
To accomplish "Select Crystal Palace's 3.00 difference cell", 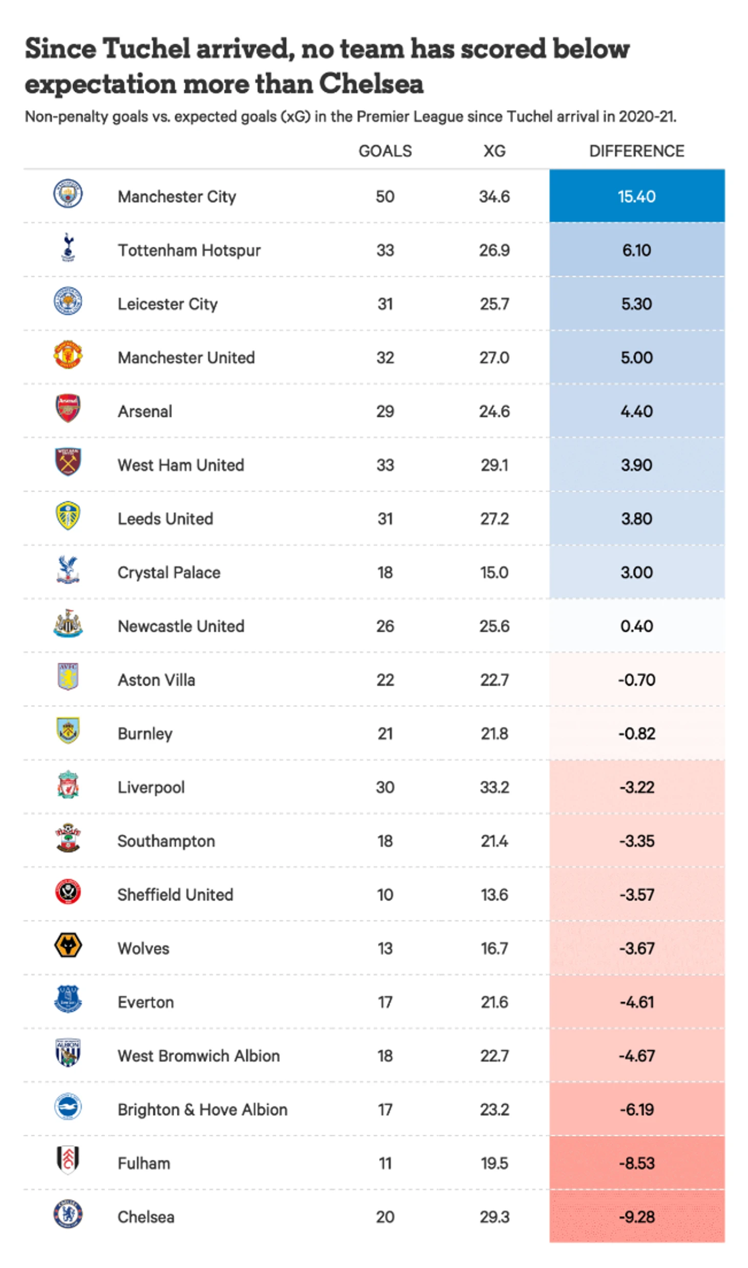I will [x=636, y=572].
